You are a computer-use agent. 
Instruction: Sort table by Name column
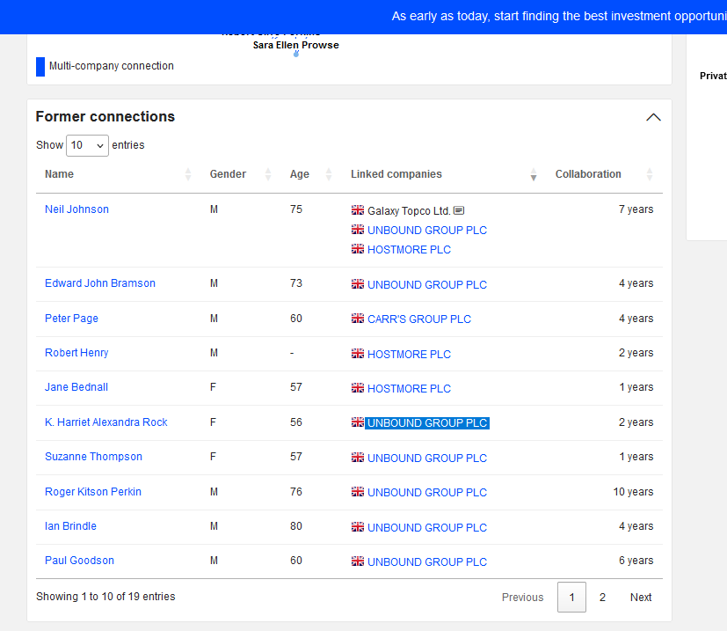click(x=188, y=174)
